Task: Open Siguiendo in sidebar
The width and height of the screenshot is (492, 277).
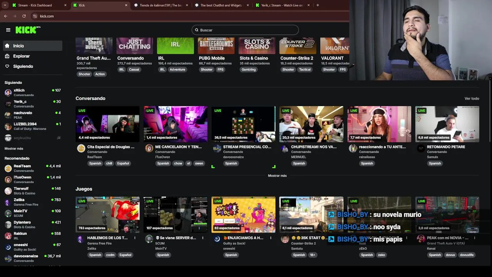Action: (33, 66)
